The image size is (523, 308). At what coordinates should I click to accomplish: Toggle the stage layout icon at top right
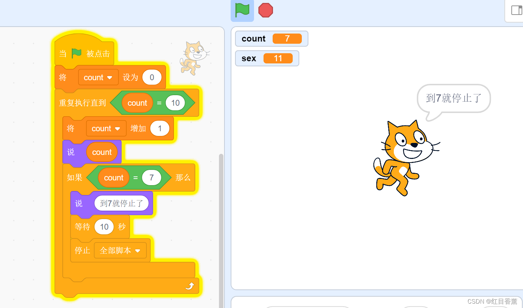[x=516, y=10]
